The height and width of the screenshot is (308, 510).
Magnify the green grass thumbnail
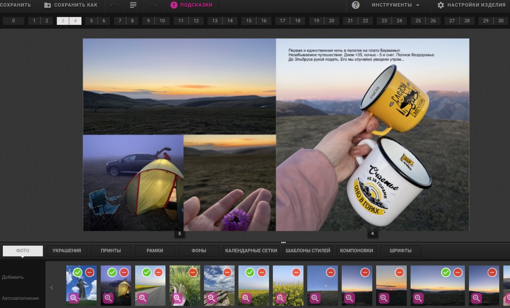point(177,298)
